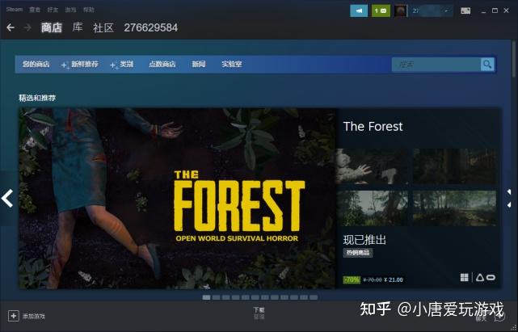Click the 现已推出 text

pos(364,240)
